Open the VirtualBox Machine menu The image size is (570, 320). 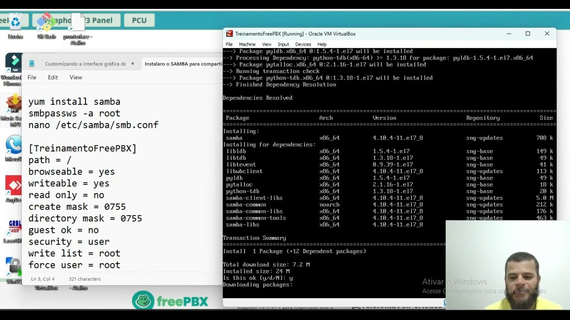click(x=247, y=44)
